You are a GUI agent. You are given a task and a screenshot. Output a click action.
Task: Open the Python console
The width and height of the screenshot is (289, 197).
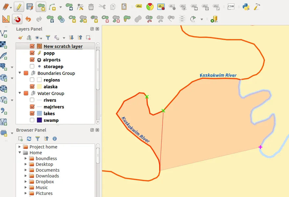[x=246, y=7]
